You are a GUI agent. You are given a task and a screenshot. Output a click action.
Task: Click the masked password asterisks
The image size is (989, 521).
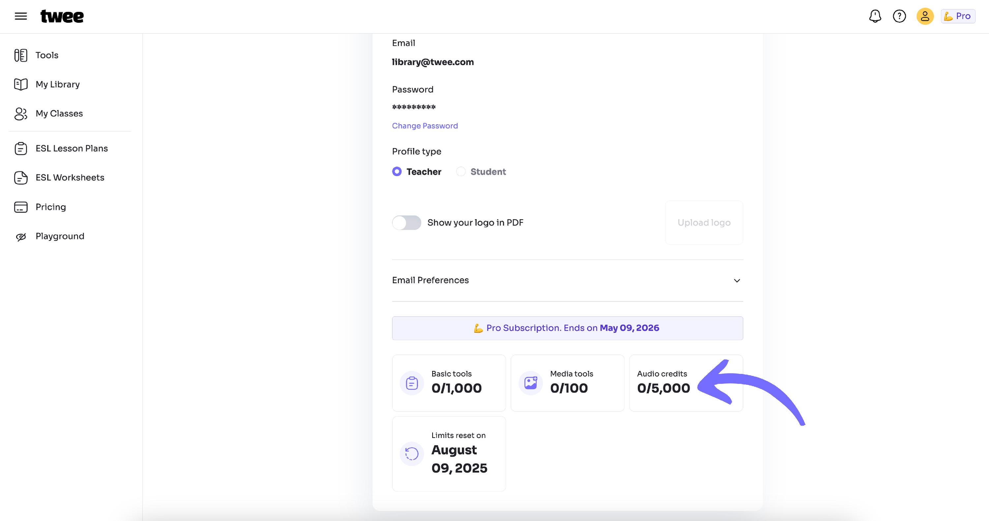point(414,107)
